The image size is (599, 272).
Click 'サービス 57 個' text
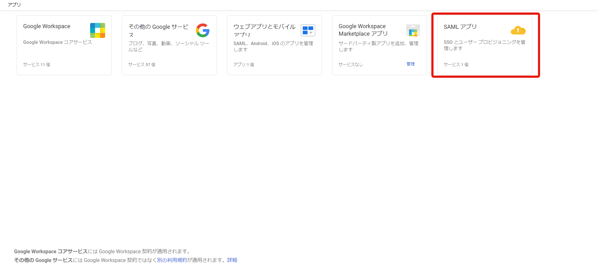tap(142, 64)
